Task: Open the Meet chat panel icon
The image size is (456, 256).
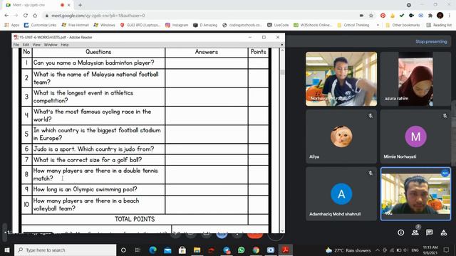Action: click(429, 233)
